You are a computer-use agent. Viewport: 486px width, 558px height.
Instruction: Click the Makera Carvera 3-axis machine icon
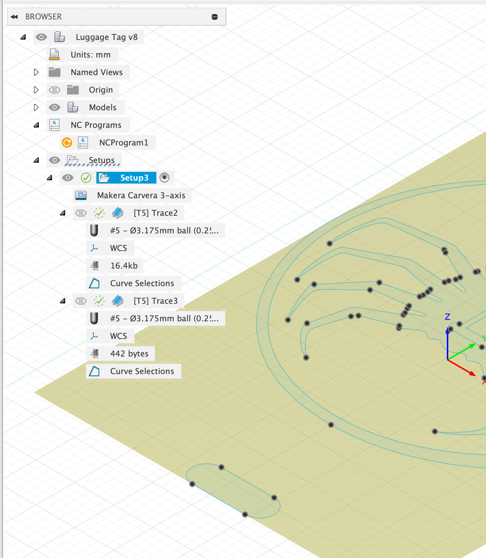[x=81, y=195]
